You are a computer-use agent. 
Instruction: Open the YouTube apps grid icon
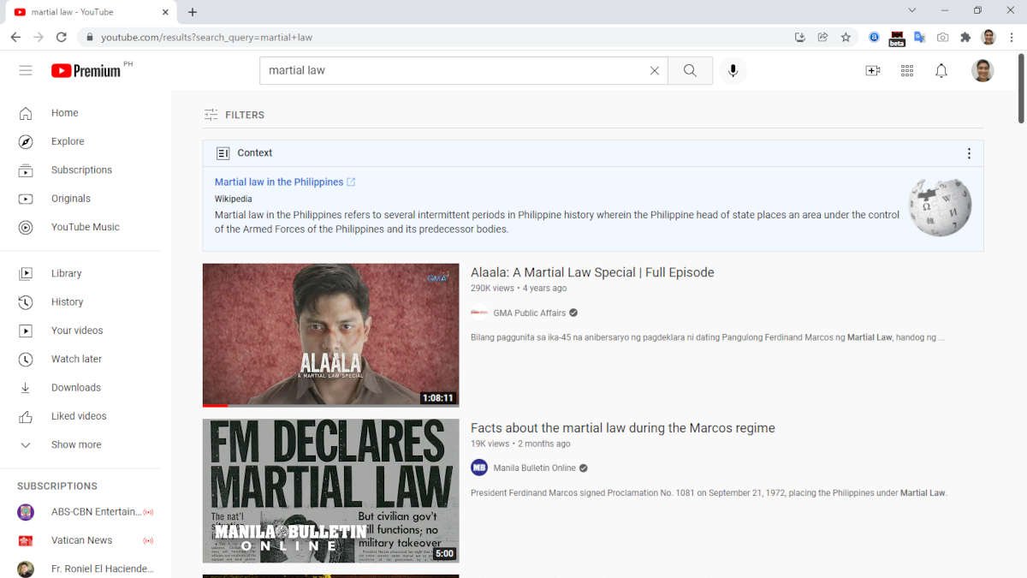coord(907,70)
